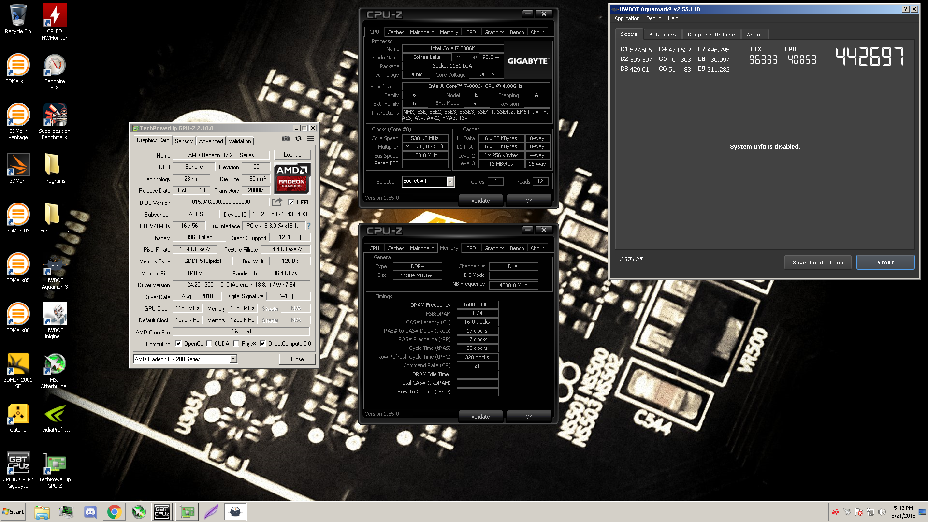Click the Lookup button in GPU-Z
This screenshot has width=928, height=522.
(292, 155)
